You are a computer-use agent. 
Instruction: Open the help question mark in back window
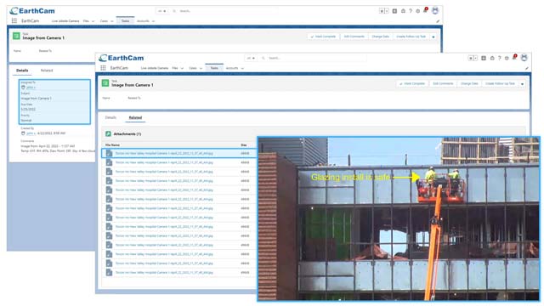411,11
